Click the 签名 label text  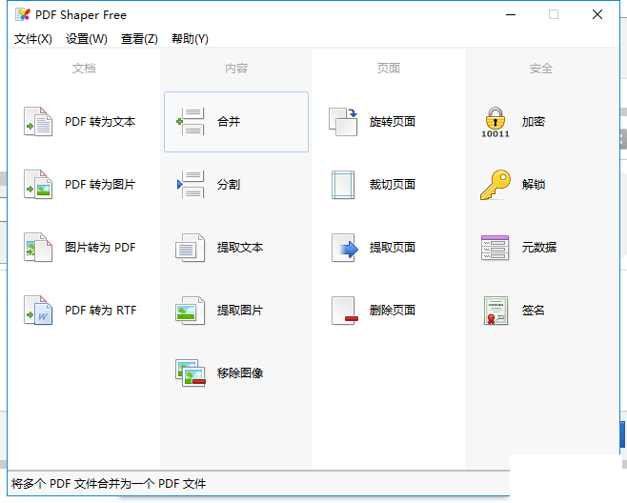point(534,311)
